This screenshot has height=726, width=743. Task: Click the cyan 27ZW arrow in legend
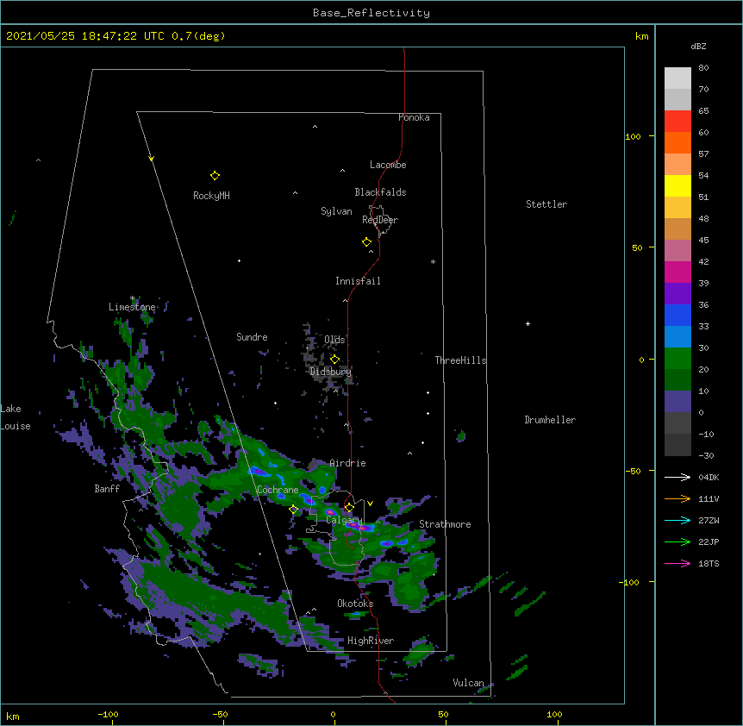click(x=677, y=520)
